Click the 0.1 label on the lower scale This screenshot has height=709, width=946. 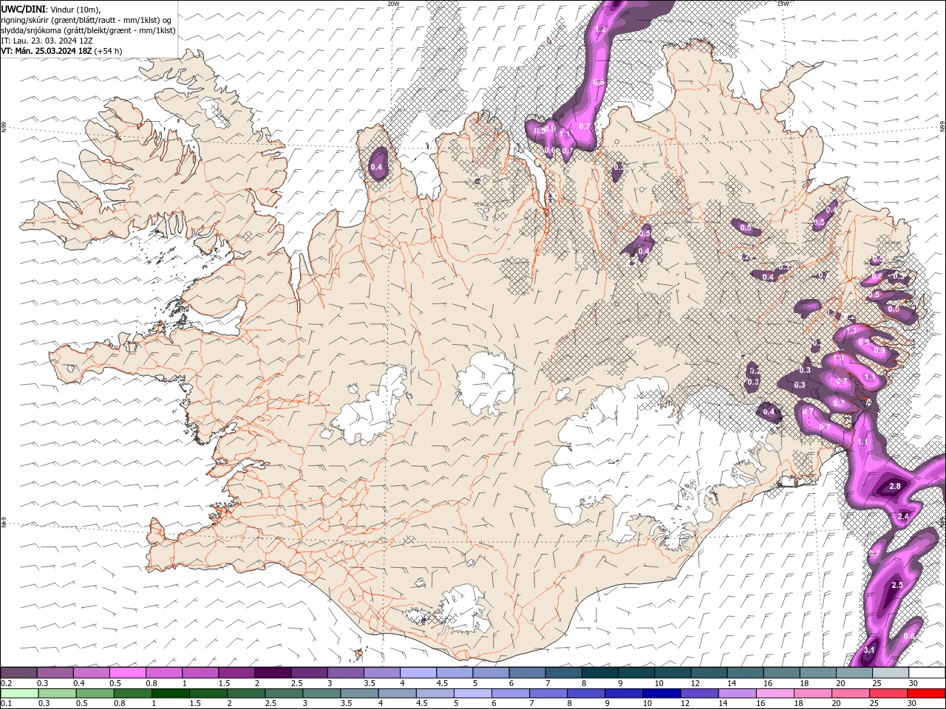click(x=6, y=703)
